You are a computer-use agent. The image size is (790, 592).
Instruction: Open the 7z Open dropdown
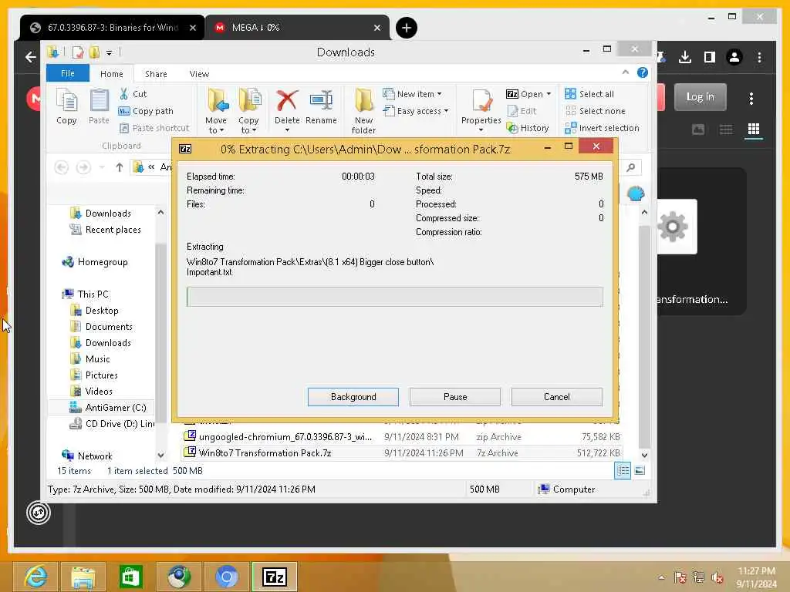pos(528,94)
